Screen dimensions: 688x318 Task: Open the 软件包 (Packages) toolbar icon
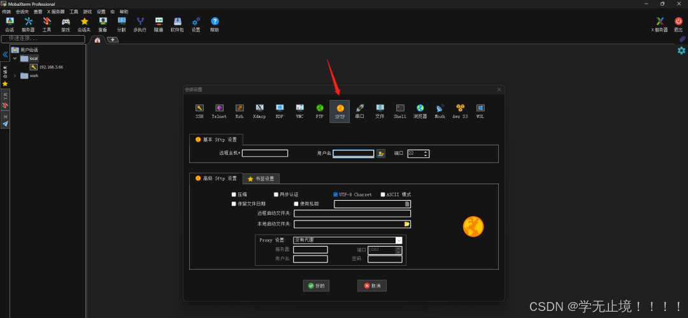pos(177,25)
